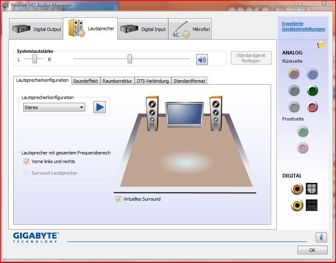Click the left front speaker in room

tap(152, 113)
